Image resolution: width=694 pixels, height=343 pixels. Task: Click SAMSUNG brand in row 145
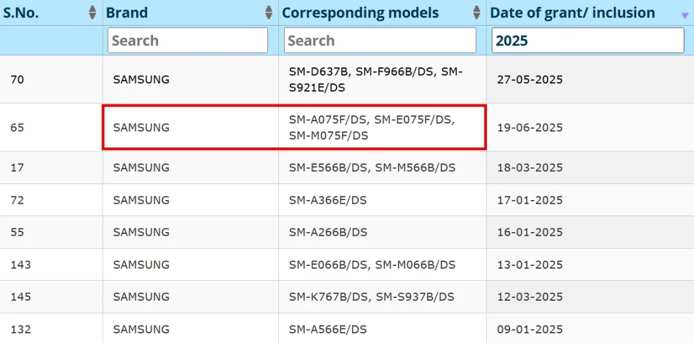click(x=141, y=297)
